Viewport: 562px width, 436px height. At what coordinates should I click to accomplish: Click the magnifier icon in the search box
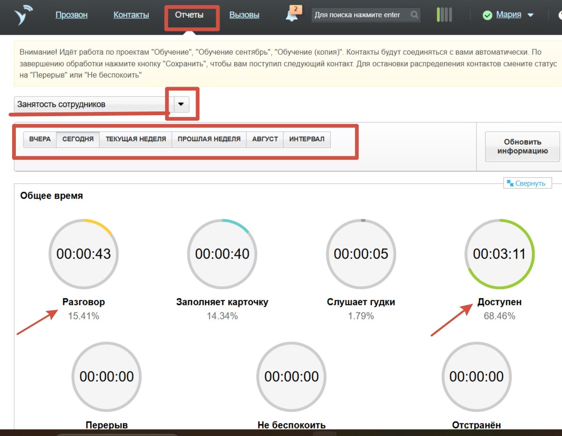coord(414,15)
